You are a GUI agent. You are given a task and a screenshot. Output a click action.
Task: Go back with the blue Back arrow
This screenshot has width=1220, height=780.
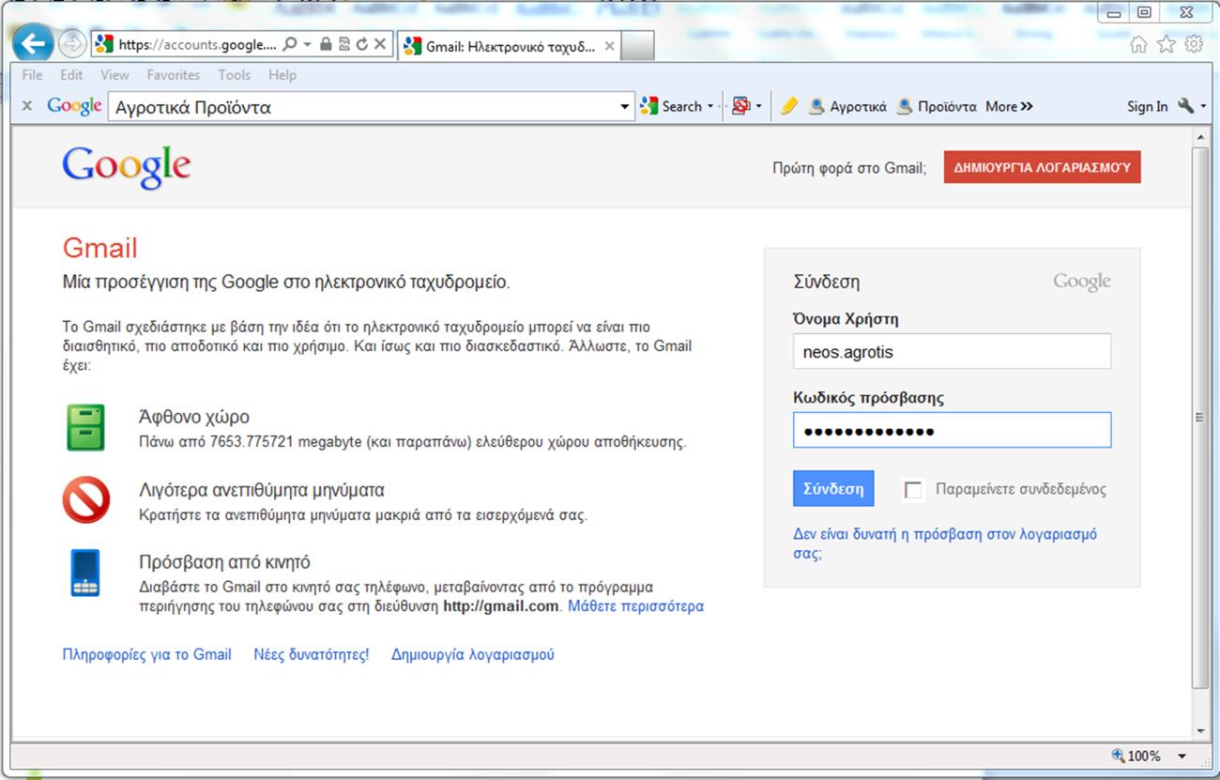(34, 43)
